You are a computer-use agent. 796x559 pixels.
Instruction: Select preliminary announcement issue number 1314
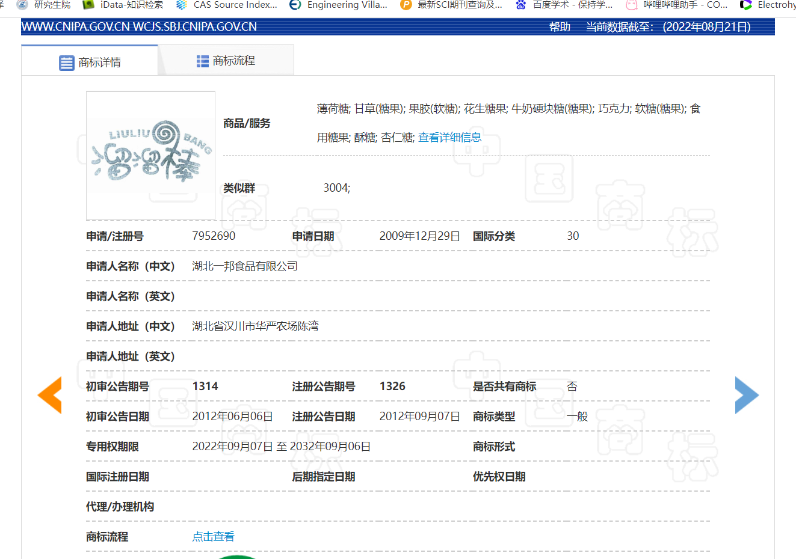tap(205, 386)
